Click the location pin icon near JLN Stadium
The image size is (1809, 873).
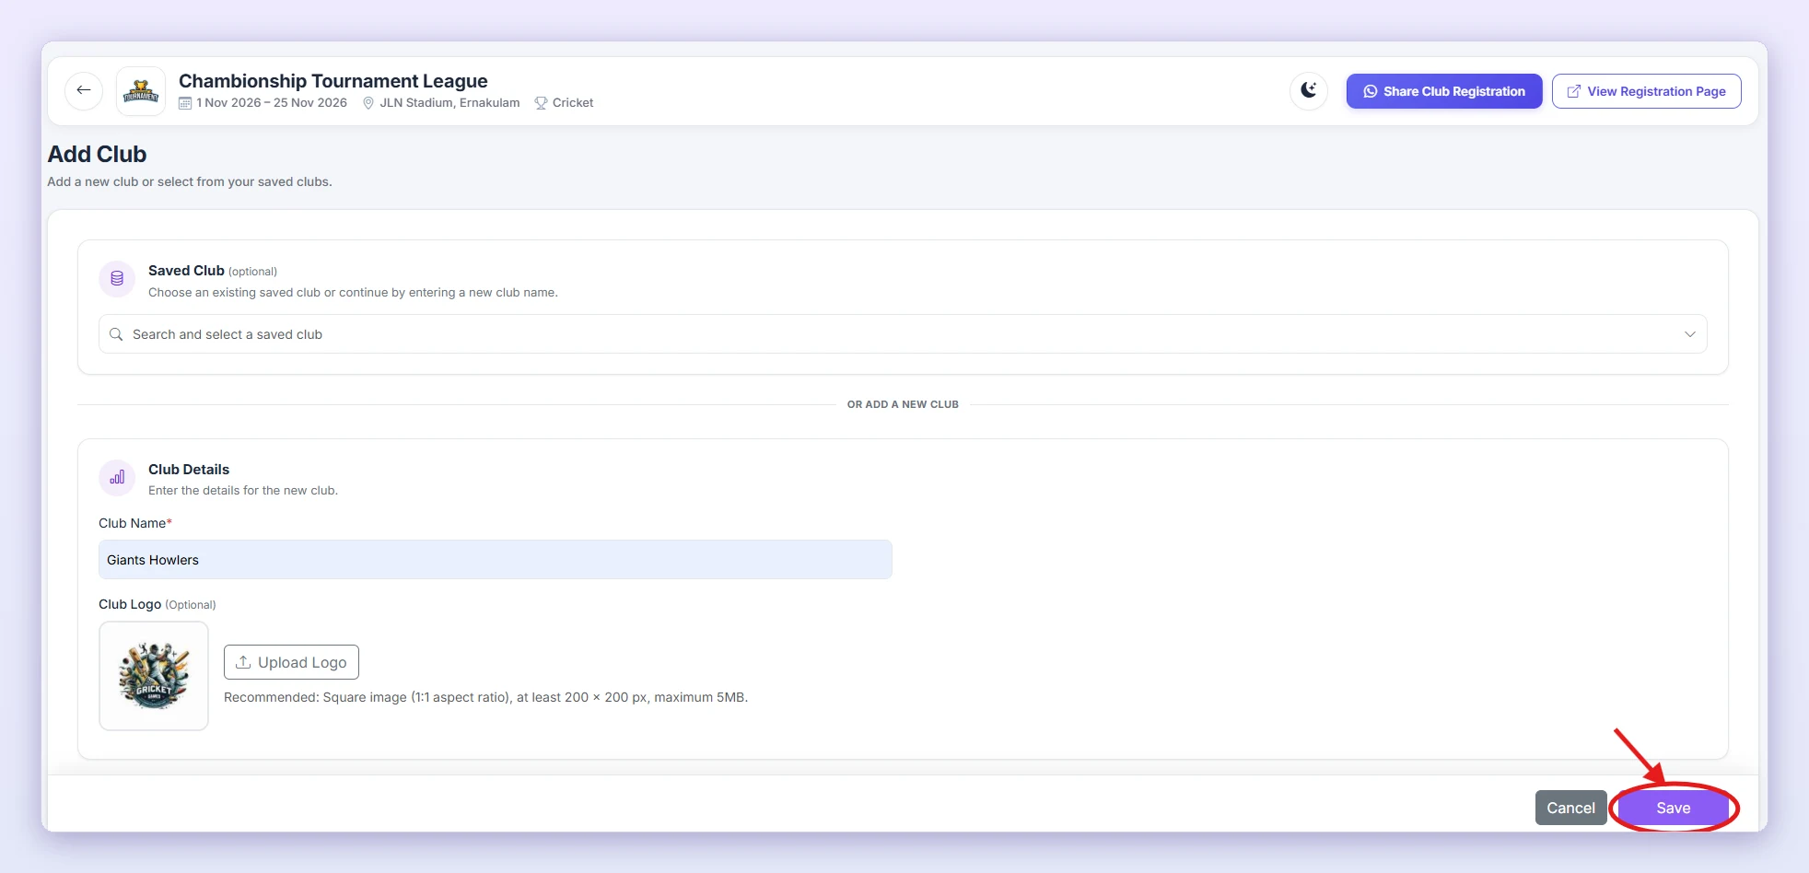(368, 103)
